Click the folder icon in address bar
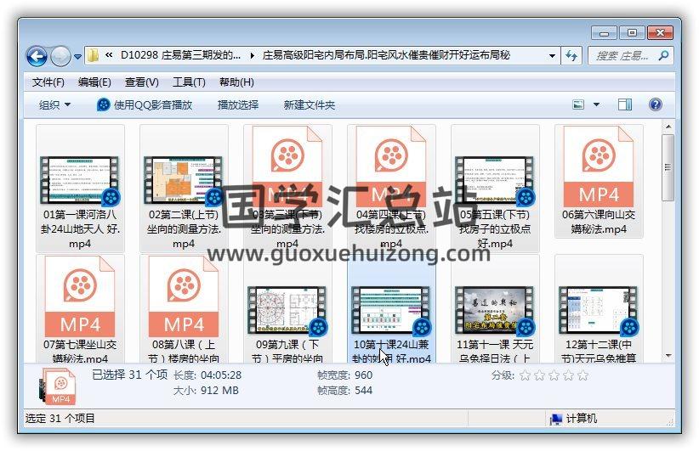 93,56
